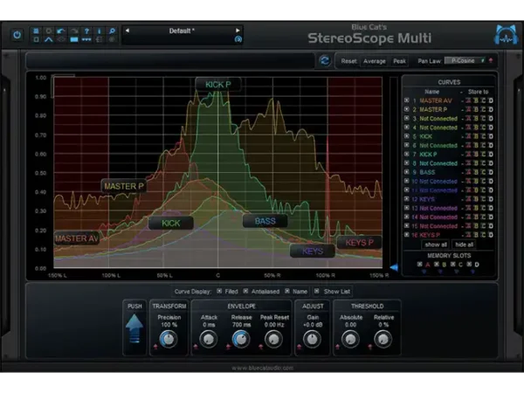Select curve 7 KICK P name

pos(428,155)
